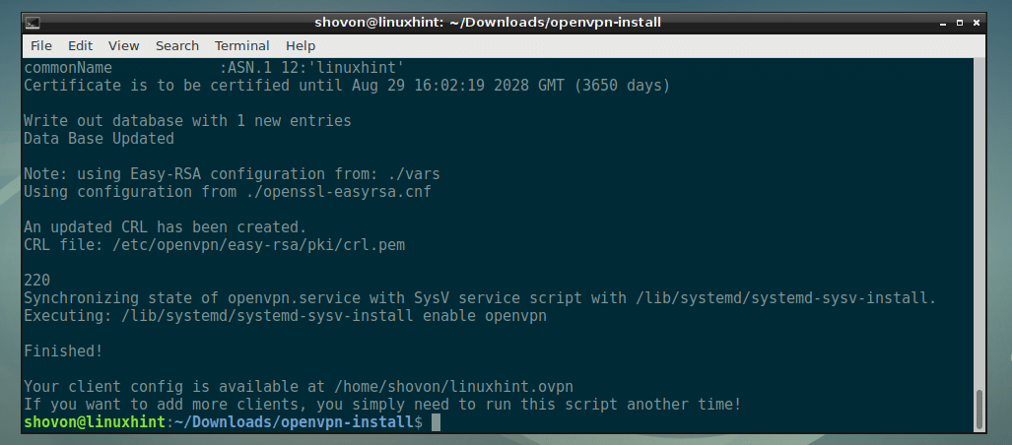Open the Help menu
The height and width of the screenshot is (445, 1012).
tap(301, 45)
